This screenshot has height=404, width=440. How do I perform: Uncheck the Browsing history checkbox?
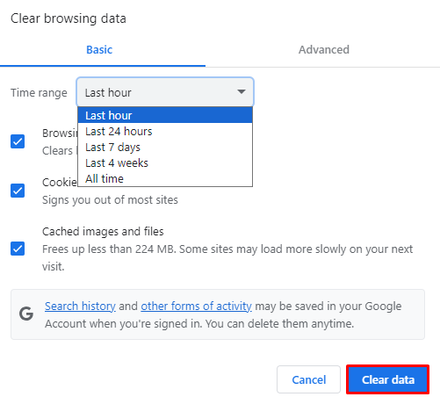pyautogui.click(x=18, y=141)
